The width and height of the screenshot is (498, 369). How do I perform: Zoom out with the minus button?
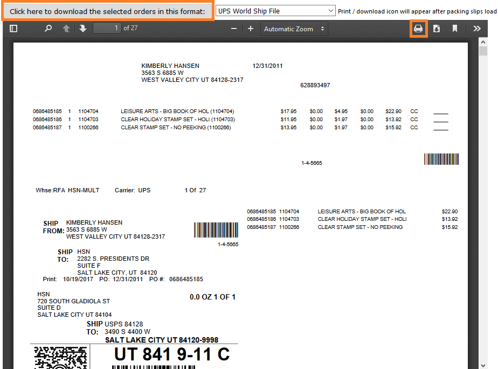pos(234,29)
